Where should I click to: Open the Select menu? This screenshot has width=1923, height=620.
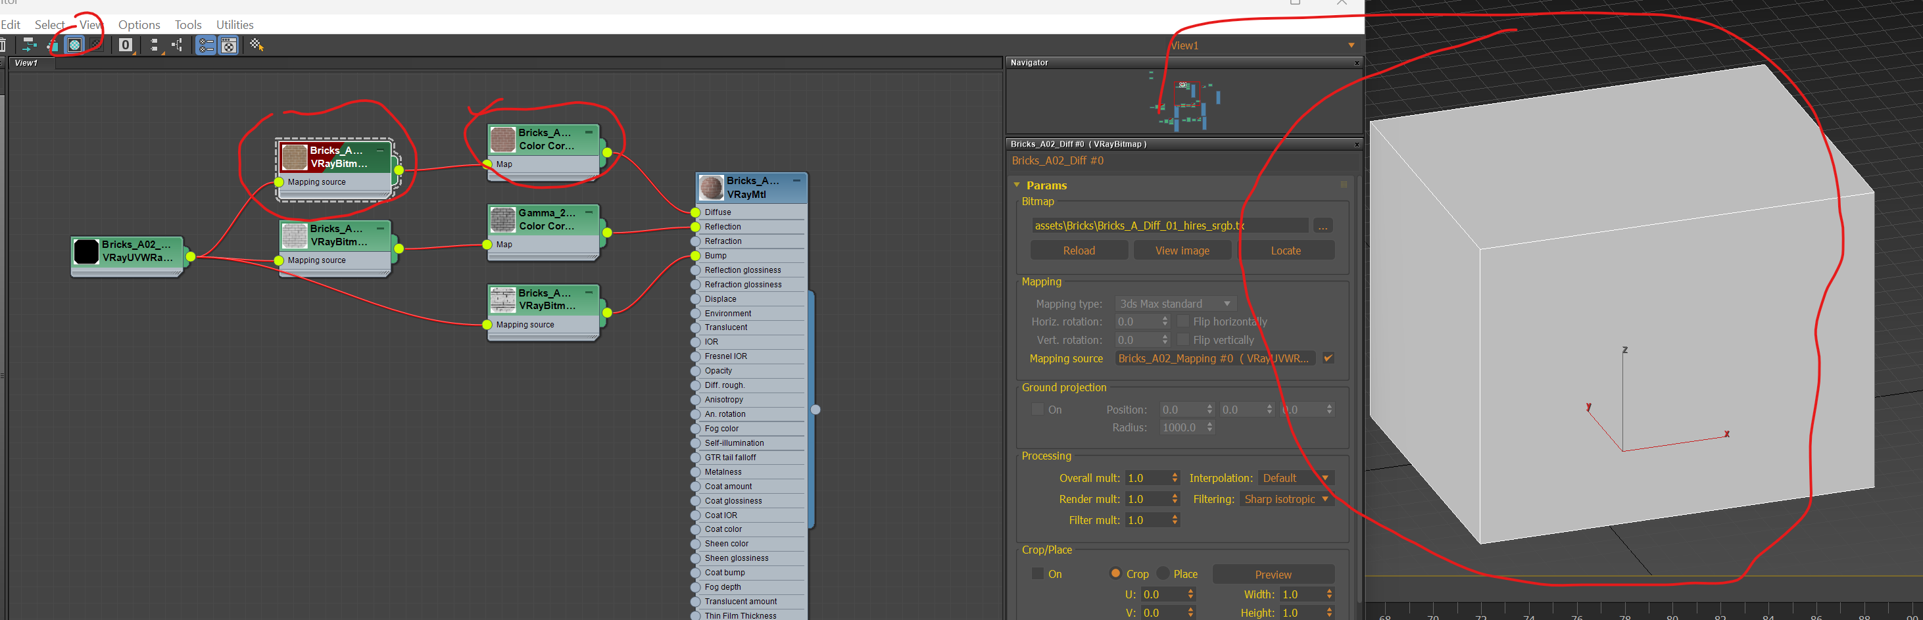(49, 24)
